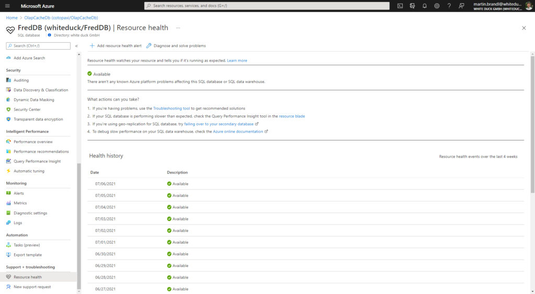
Task: Select the 07/06/2021 date cell
Action: pos(105,183)
